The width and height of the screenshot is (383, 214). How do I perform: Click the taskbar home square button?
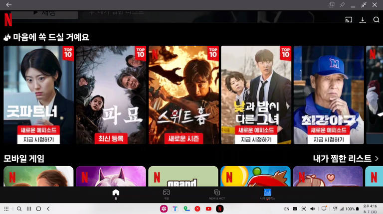tap(38, 209)
